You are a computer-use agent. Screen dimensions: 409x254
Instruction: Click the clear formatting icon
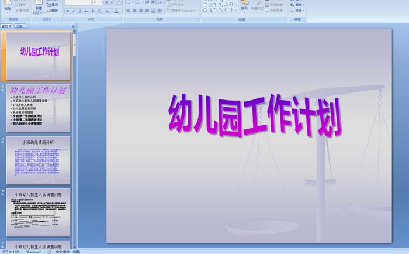pos(119,2)
